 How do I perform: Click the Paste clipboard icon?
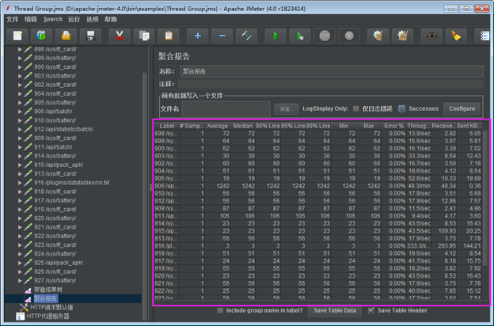(169, 36)
